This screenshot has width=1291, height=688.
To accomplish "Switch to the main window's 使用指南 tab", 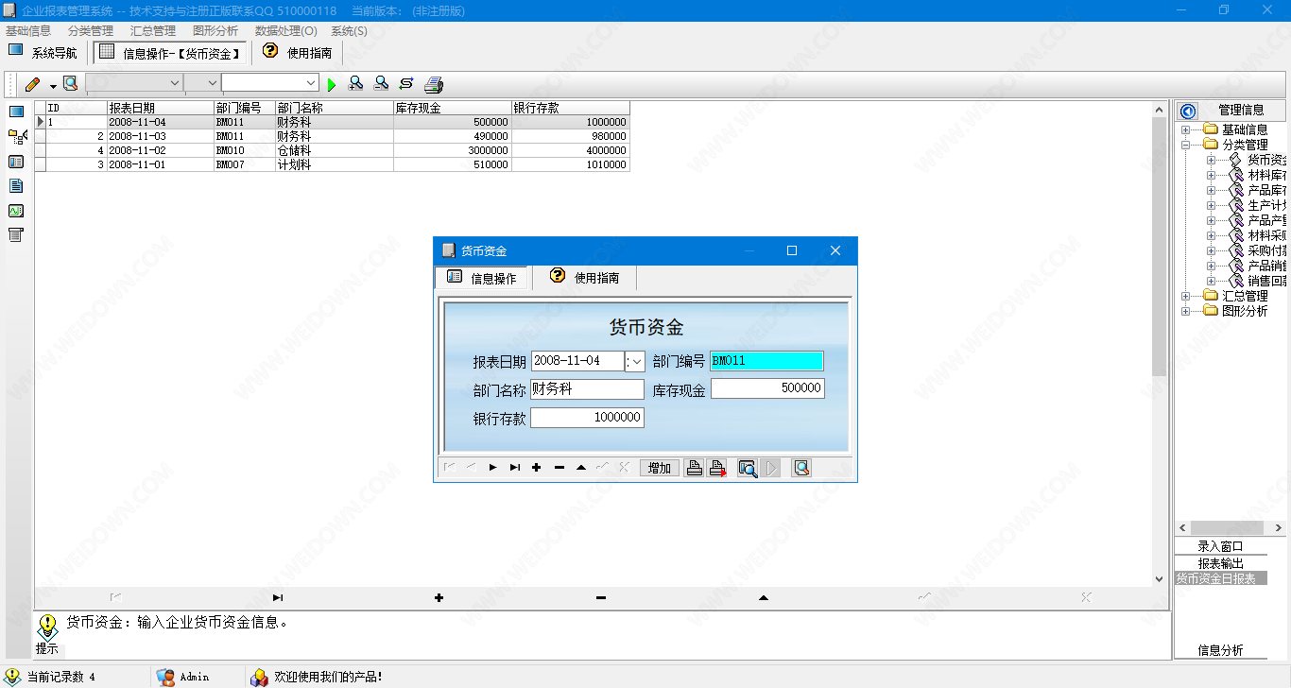I will pos(298,52).
